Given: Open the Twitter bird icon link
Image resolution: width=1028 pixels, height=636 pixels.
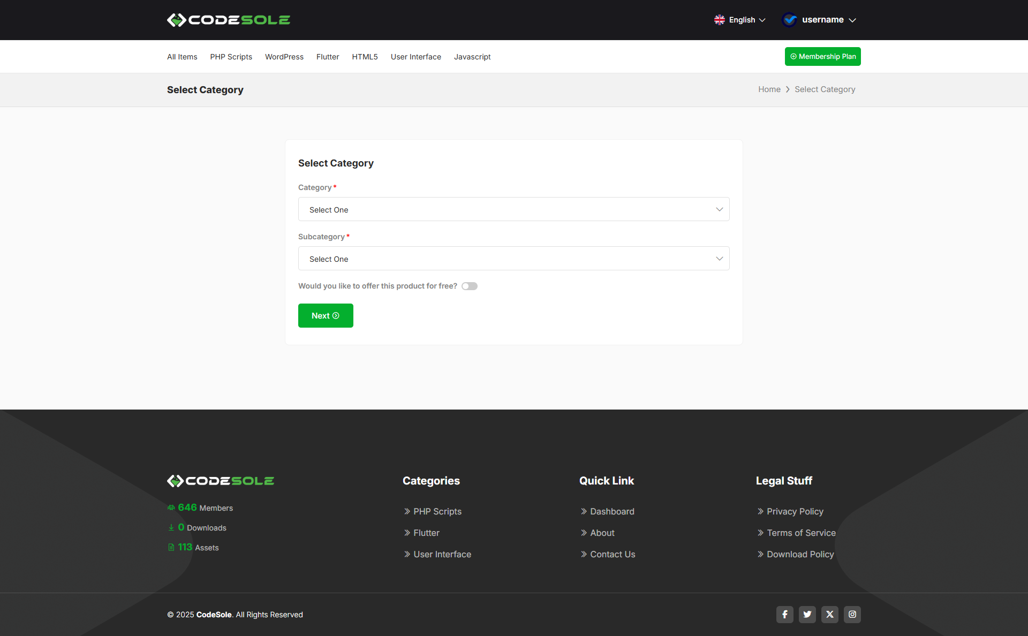Looking at the screenshot, I should (807, 614).
